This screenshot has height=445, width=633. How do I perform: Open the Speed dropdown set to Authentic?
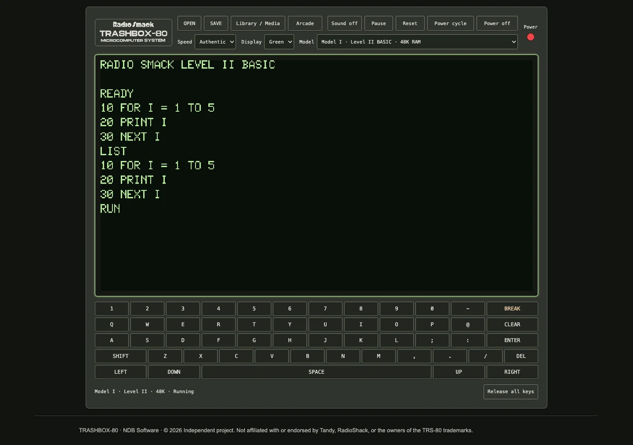point(215,42)
